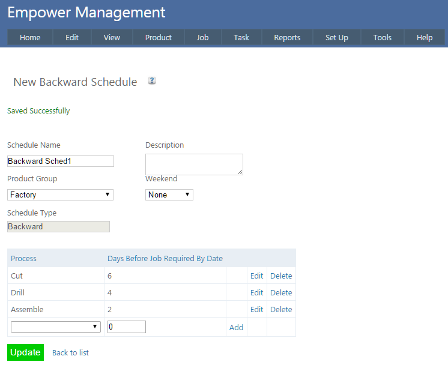Click the Schedule Name input field
This screenshot has width=448, height=377.
pos(60,161)
